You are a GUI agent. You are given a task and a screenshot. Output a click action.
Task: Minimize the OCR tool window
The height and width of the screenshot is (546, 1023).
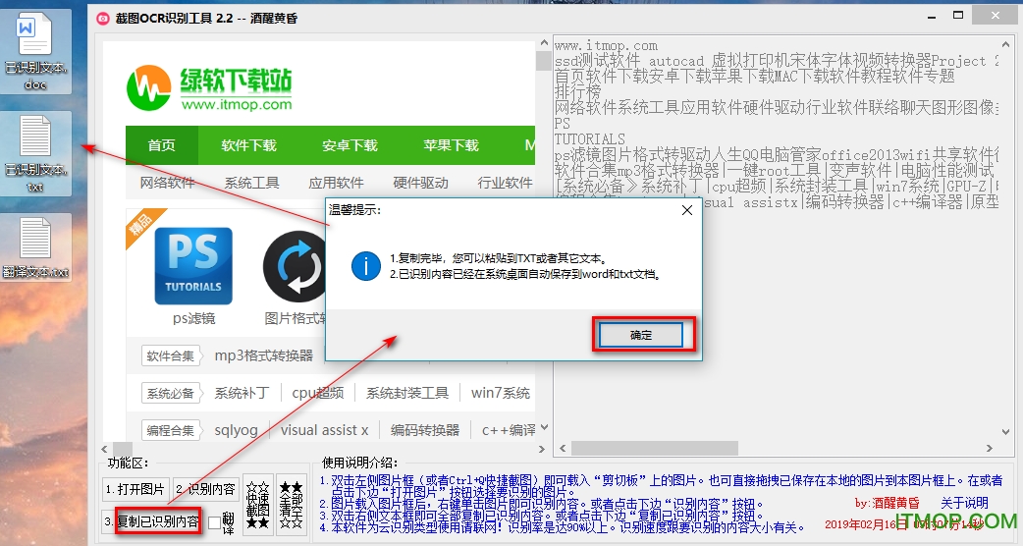[x=932, y=17]
